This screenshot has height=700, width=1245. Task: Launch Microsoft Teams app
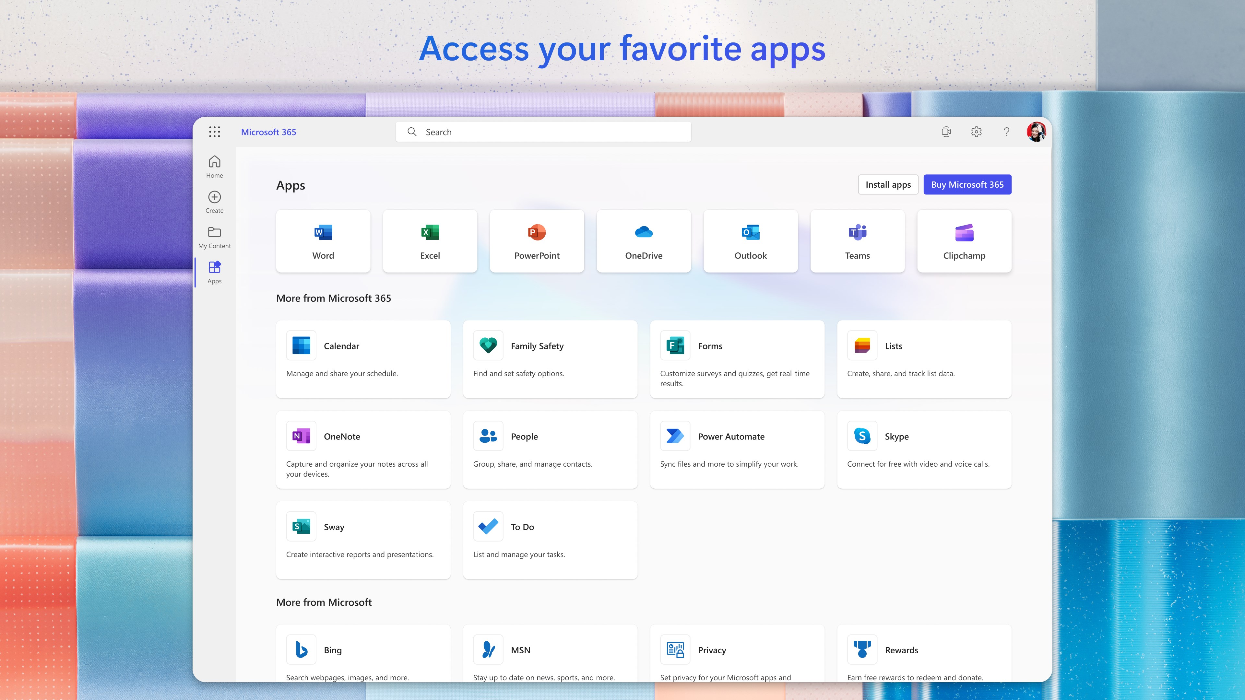(857, 241)
